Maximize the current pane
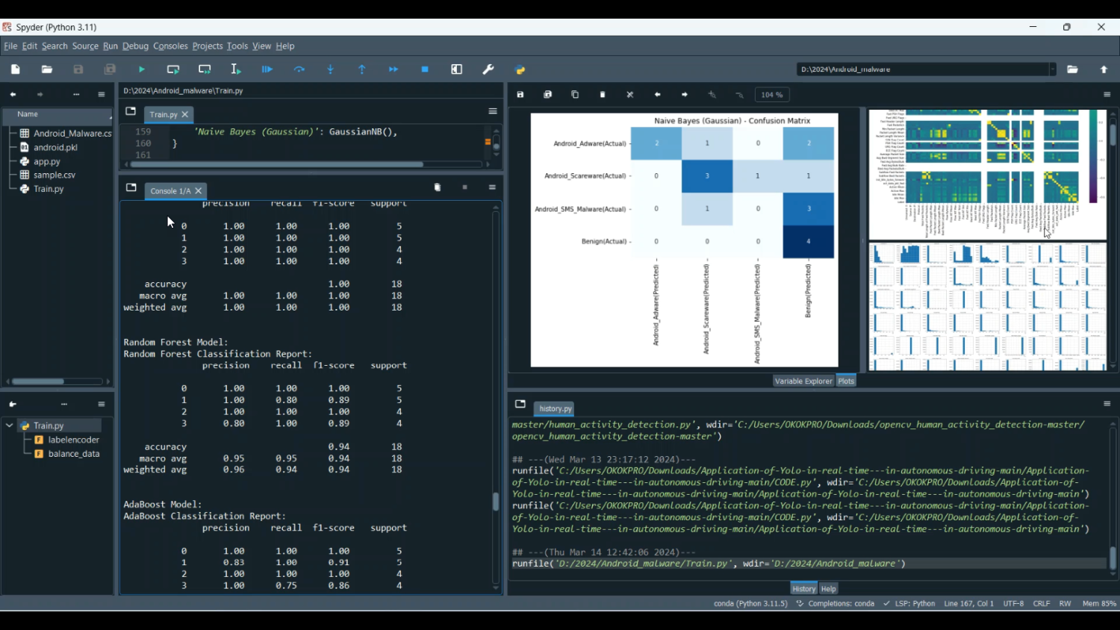This screenshot has width=1120, height=630. coord(457,69)
